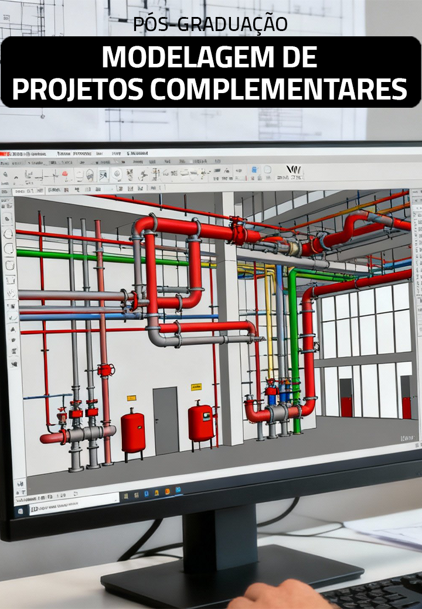The height and width of the screenshot is (609, 422).
Task: Click the taskbar search box
Action: coord(74,505)
